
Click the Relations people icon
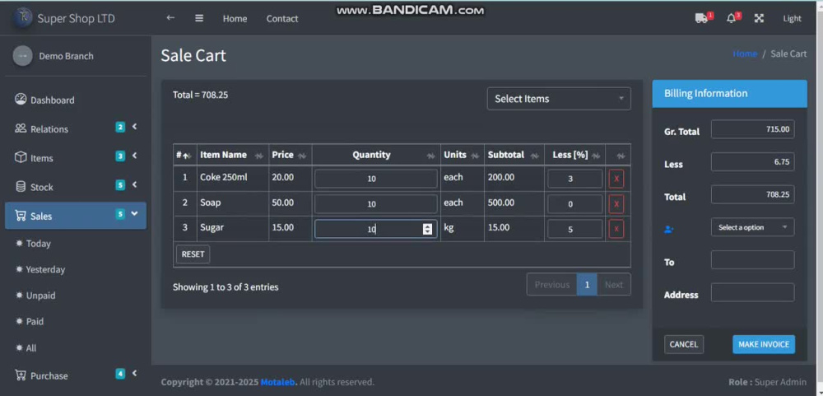[21, 128]
